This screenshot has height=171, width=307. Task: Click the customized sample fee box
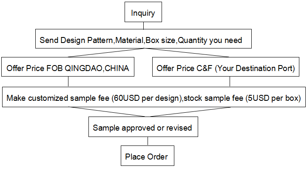coord(154,97)
